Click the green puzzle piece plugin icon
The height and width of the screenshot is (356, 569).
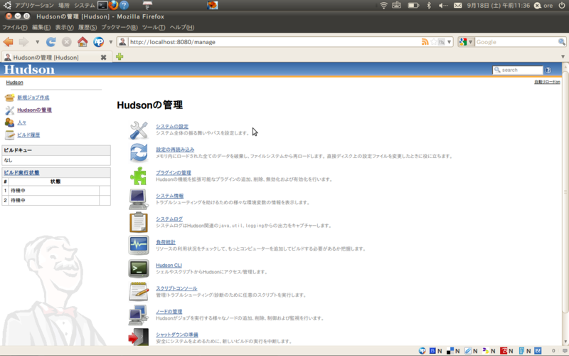tap(138, 176)
